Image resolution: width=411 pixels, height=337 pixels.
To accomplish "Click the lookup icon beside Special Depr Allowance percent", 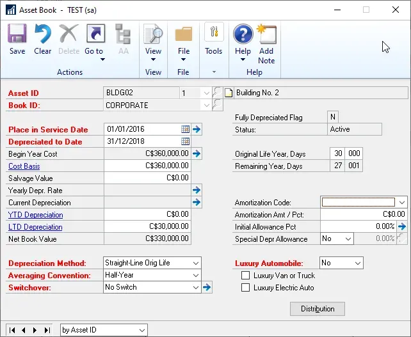I will click(x=401, y=239).
